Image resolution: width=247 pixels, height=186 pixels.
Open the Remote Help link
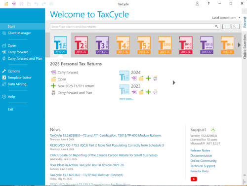click(x=200, y=171)
